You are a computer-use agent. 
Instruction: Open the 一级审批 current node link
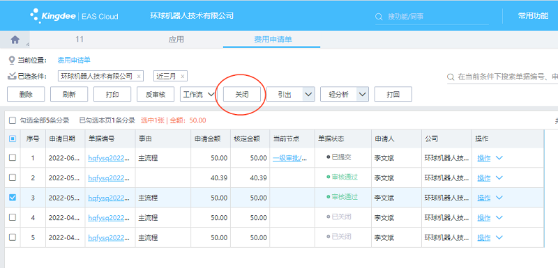click(x=289, y=158)
